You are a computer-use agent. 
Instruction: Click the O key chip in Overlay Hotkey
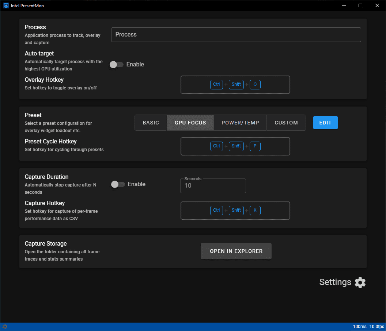(x=255, y=85)
